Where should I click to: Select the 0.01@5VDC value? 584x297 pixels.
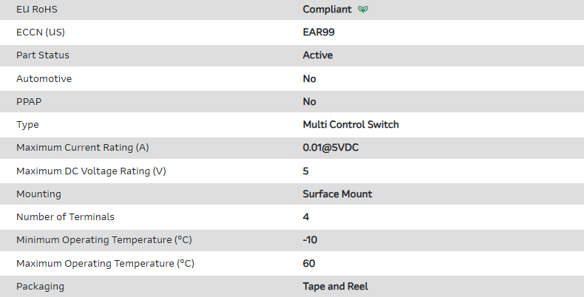tap(331, 148)
